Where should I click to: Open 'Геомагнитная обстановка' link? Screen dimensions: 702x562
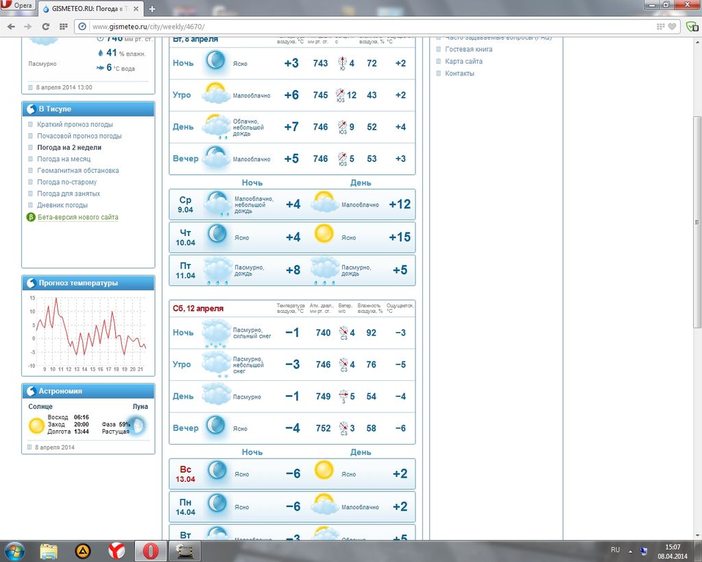[x=77, y=171]
